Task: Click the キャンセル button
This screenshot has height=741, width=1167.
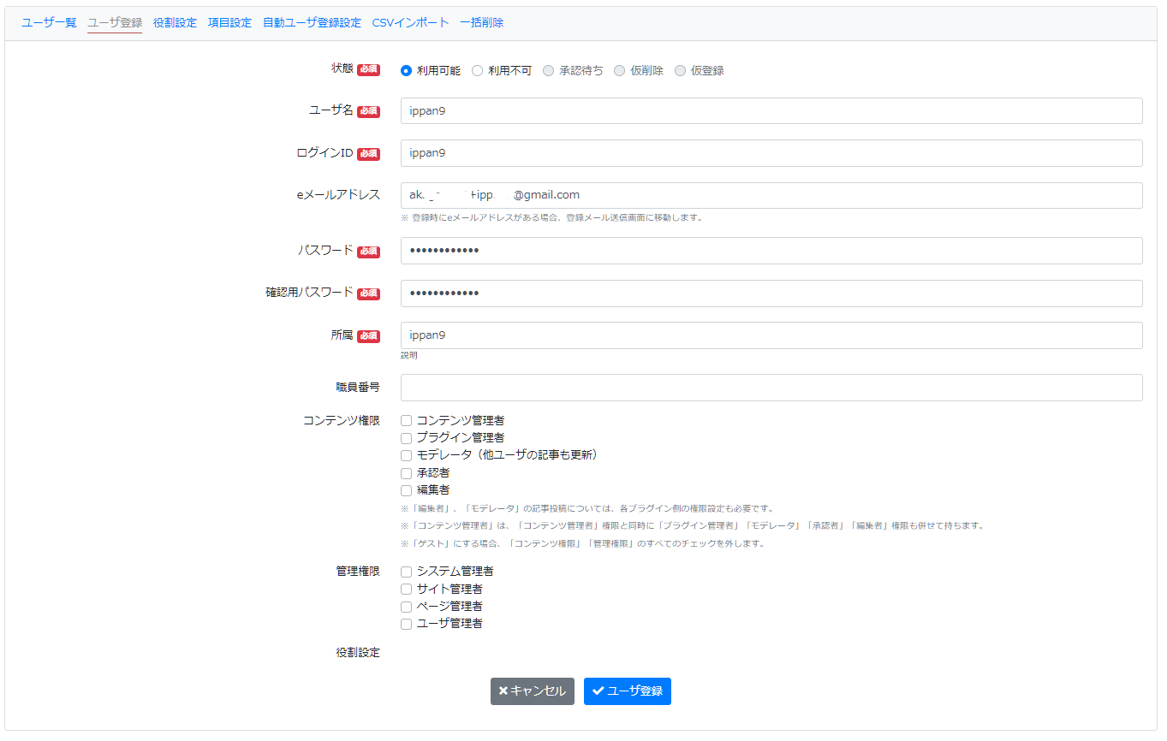Action: 532,691
